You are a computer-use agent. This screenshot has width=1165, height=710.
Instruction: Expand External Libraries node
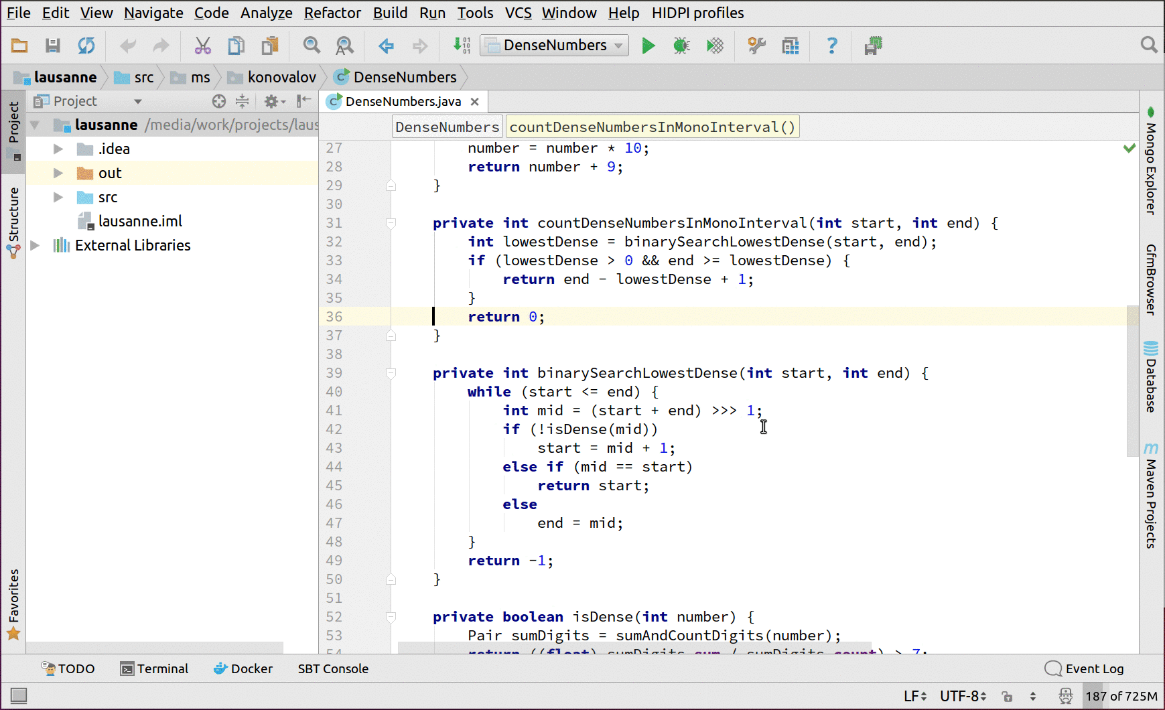(36, 245)
